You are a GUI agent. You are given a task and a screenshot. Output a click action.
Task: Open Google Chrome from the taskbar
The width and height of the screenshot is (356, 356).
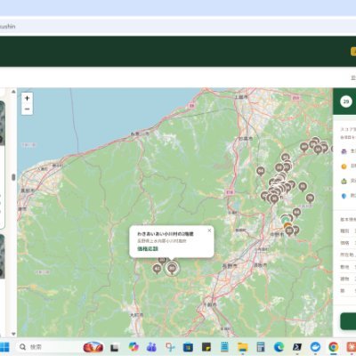[333, 347]
